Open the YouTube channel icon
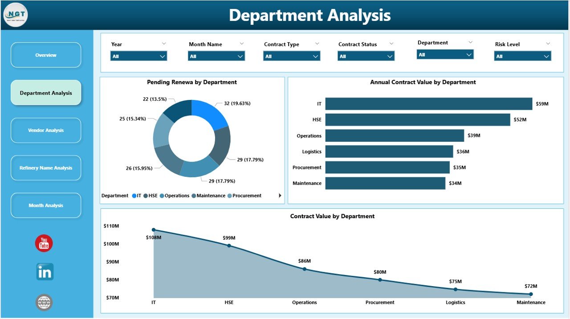Image resolution: width=570 pixels, height=319 pixels. click(44, 243)
